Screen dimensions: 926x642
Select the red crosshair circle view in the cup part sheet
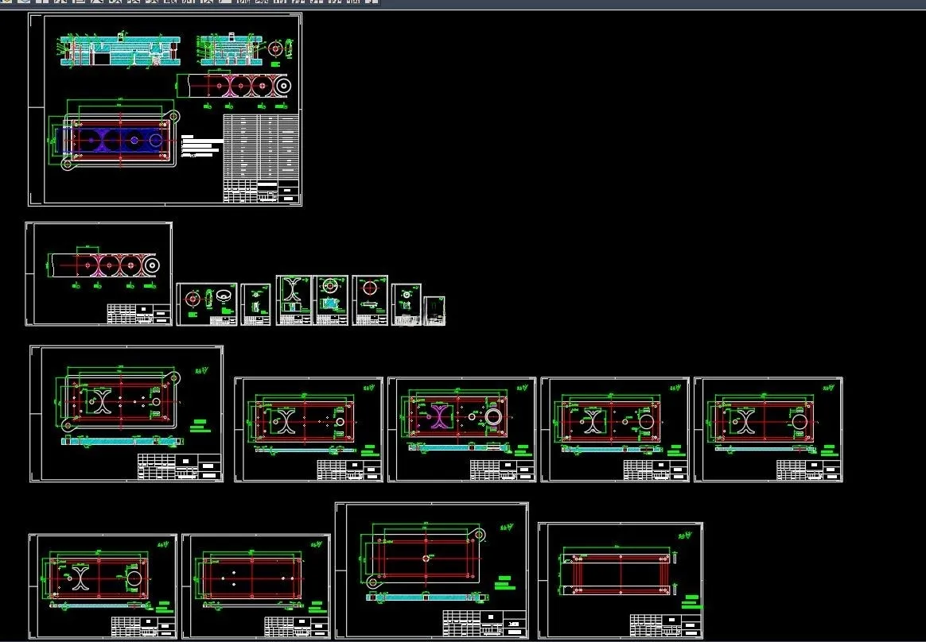193,299
